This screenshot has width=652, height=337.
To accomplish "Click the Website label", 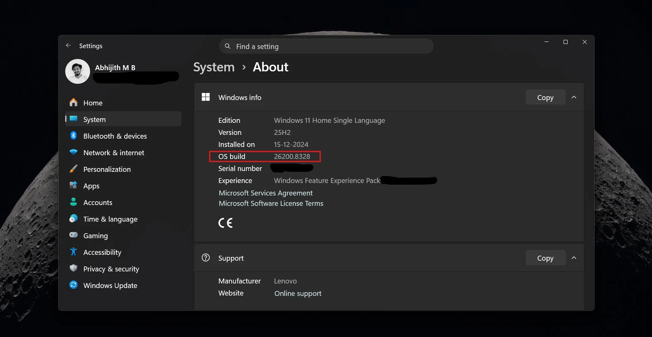I will (x=231, y=293).
